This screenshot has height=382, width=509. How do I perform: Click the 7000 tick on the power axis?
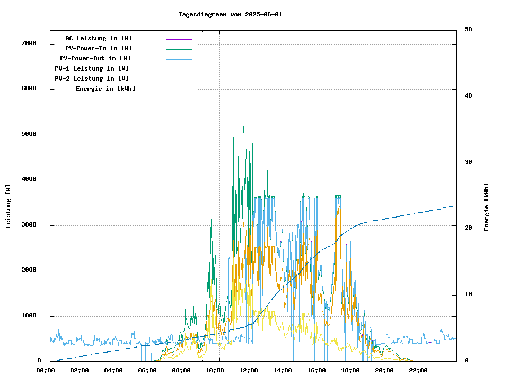pos(29,43)
